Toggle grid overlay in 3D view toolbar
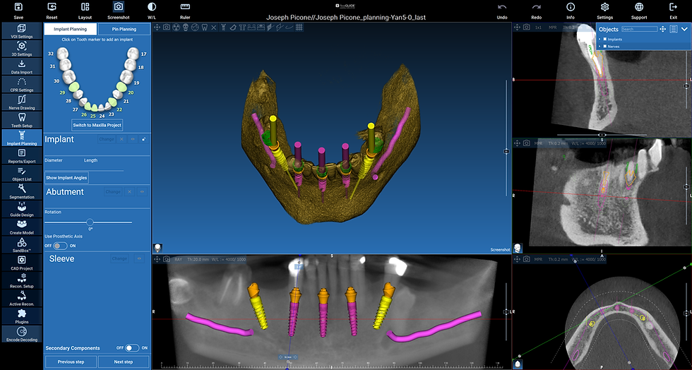 pyautogui.click(x=299, y=28)
